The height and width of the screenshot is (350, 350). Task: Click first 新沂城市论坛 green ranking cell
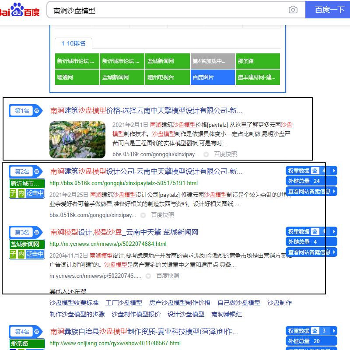[x=77, y=61]
